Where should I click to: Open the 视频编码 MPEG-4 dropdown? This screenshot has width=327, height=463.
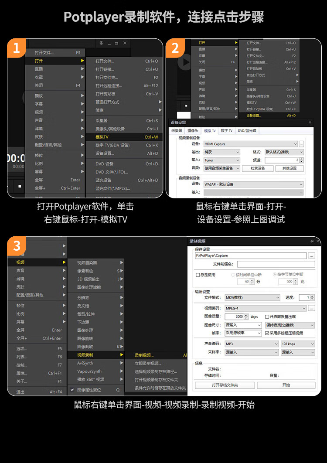266,308
